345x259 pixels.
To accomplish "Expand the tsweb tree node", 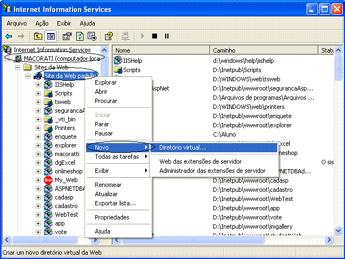I will coord(38,102).
